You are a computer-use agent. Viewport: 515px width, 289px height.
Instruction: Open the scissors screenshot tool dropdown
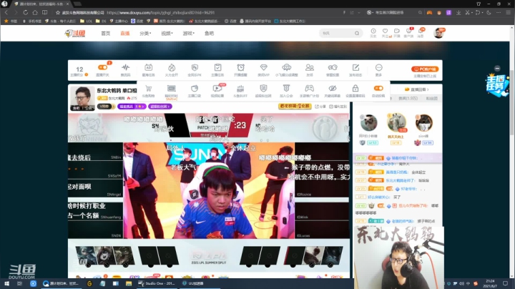pos(469,12)
